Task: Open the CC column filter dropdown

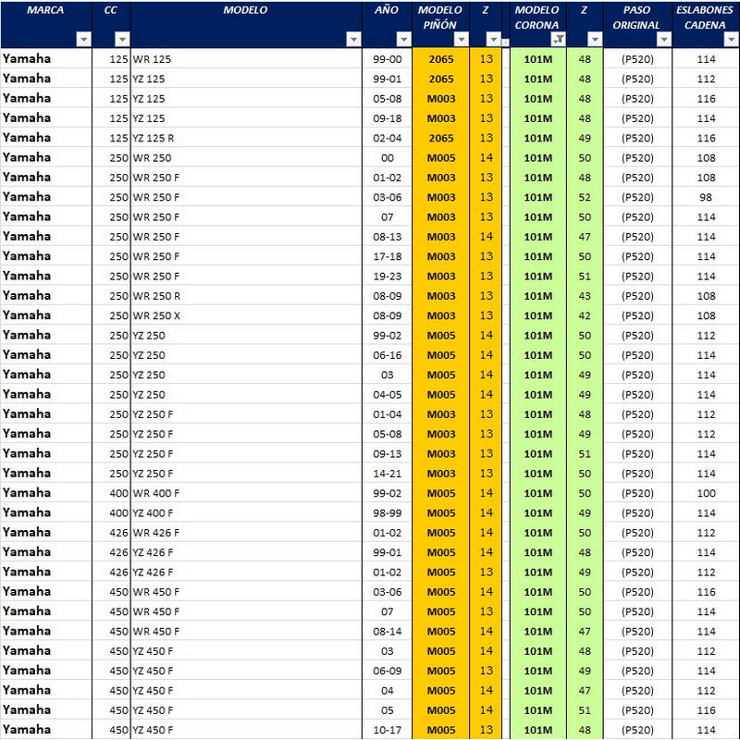Action: [122, 39]
